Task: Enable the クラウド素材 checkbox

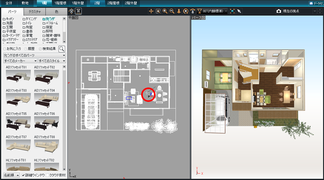Action: pos(47,175)
